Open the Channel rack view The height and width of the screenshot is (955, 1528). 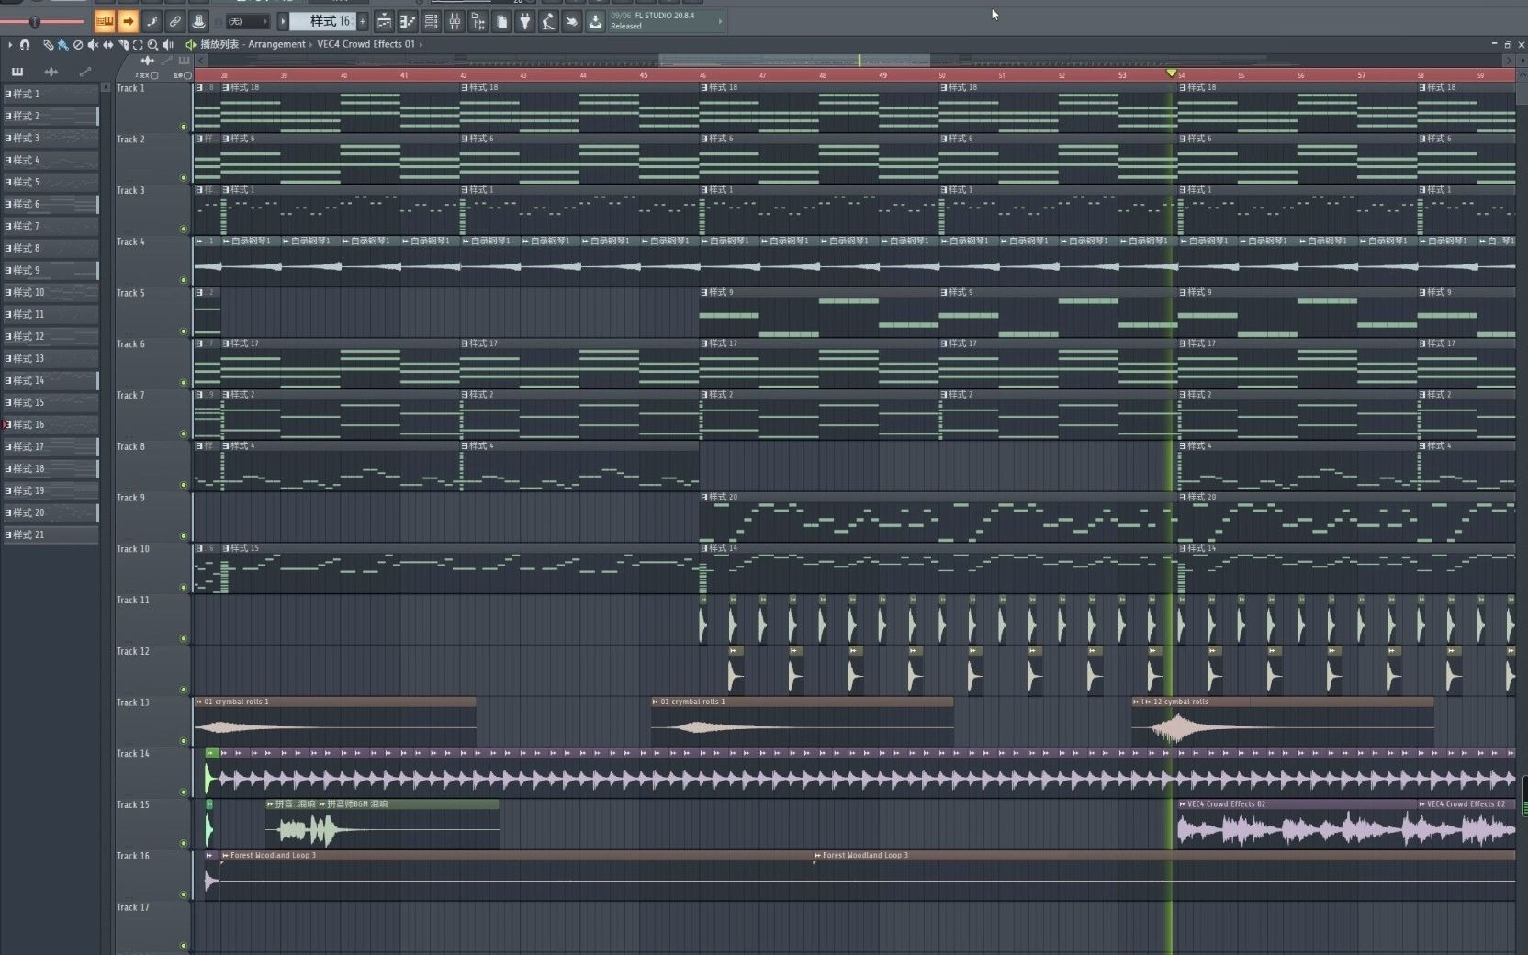coord(431,21)
